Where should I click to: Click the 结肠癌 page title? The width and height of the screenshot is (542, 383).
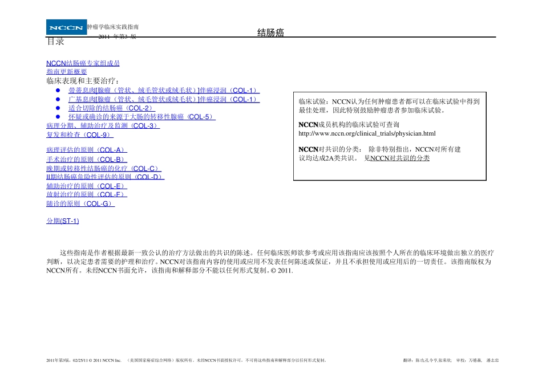pos(270,32)
